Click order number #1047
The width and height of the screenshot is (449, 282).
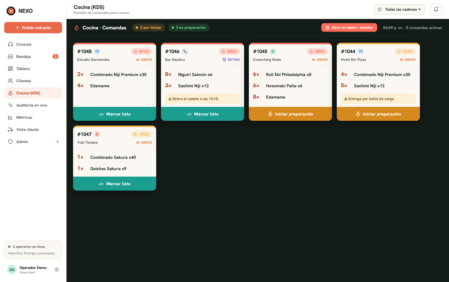pos(84,134)
